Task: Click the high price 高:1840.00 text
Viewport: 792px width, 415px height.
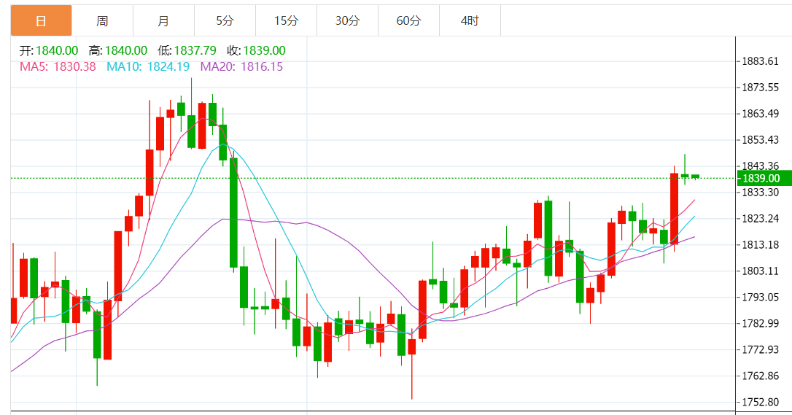Action: pyautogui.click(x=118, y=50)
